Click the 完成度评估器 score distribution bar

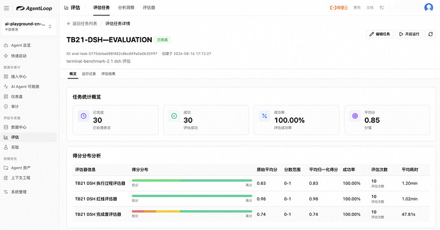click(192, 212)
